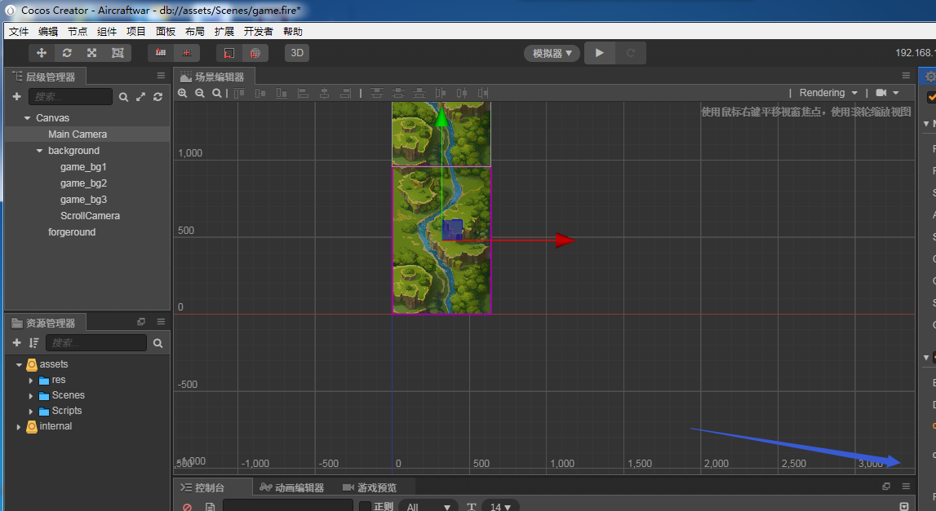Open the 节点 menu
Screen dimensions: 936x511
point(78,32)
